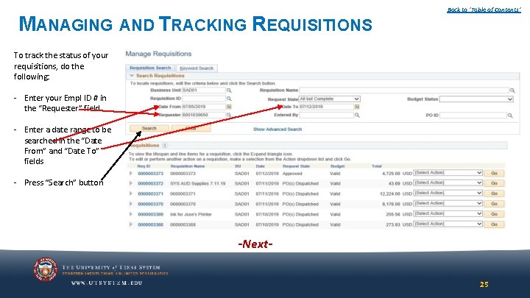Expand requisition 0000003373 row
Viewport: 530px width, 298px height.
coord(131,174)
